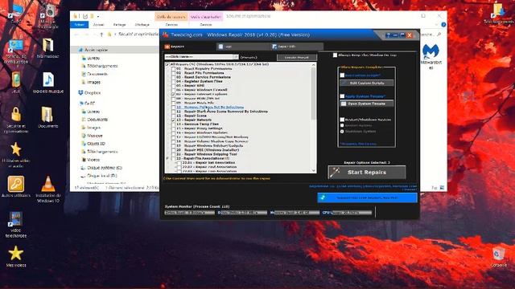Open the help question mark in Windows Repair
The width and height of the screenshot is (515, 289).
click(388, 35)
